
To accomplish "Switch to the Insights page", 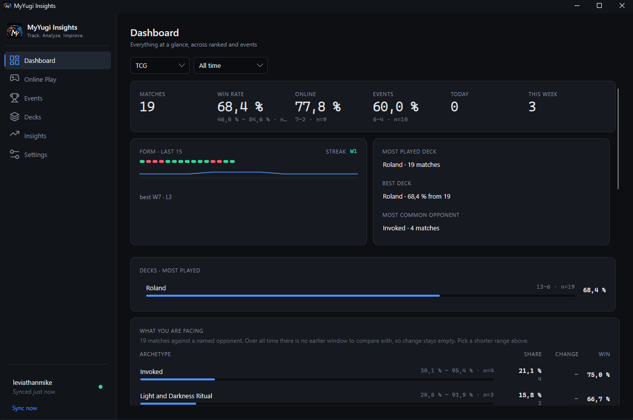I will click(58, 136).
